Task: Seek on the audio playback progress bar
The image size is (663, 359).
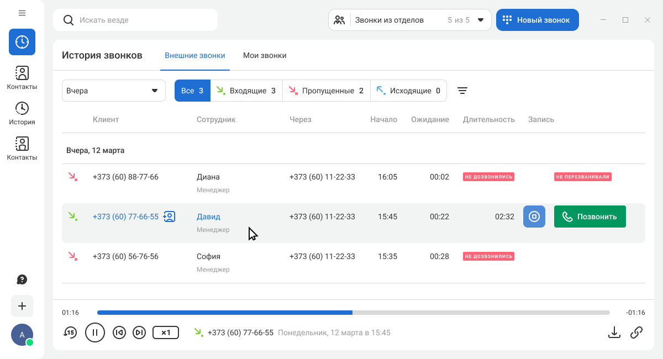Action: click(x=354, y=313)
